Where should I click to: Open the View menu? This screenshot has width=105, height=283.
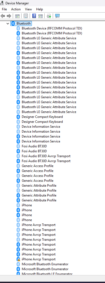[x=28, y=9]
